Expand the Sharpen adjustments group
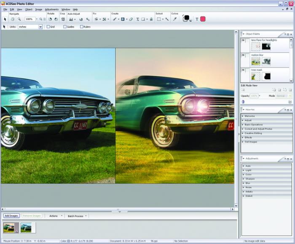The height and width of the screenshot is (244, 295). coord(267,179)
